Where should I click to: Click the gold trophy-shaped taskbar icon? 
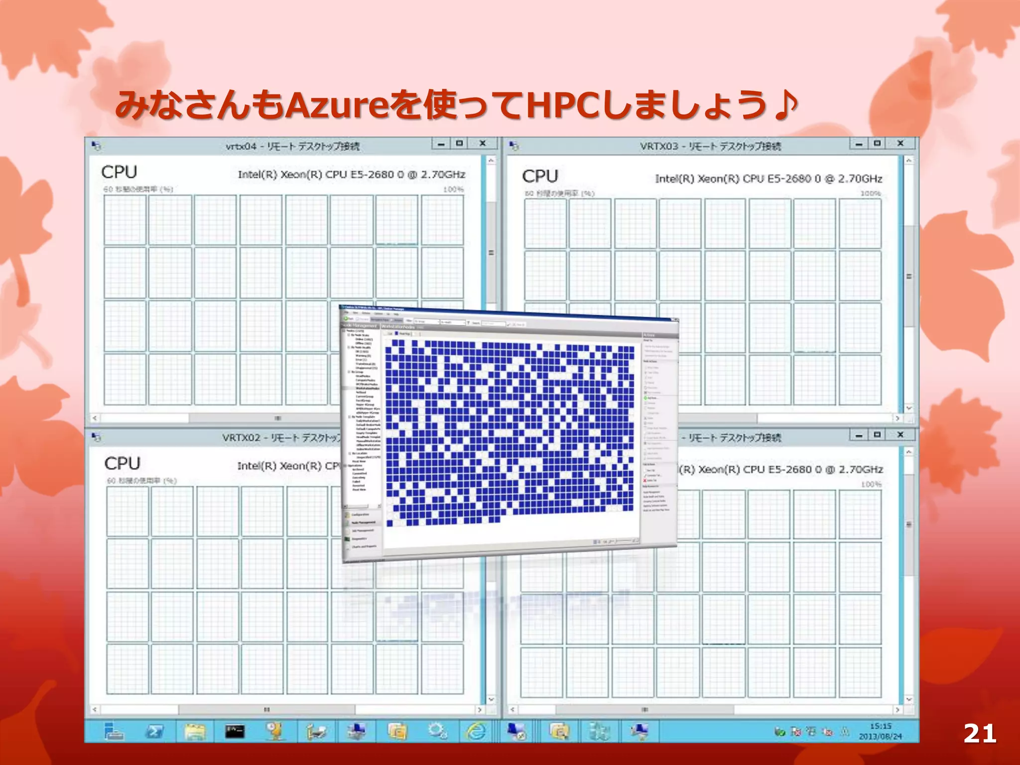[275, 731]
